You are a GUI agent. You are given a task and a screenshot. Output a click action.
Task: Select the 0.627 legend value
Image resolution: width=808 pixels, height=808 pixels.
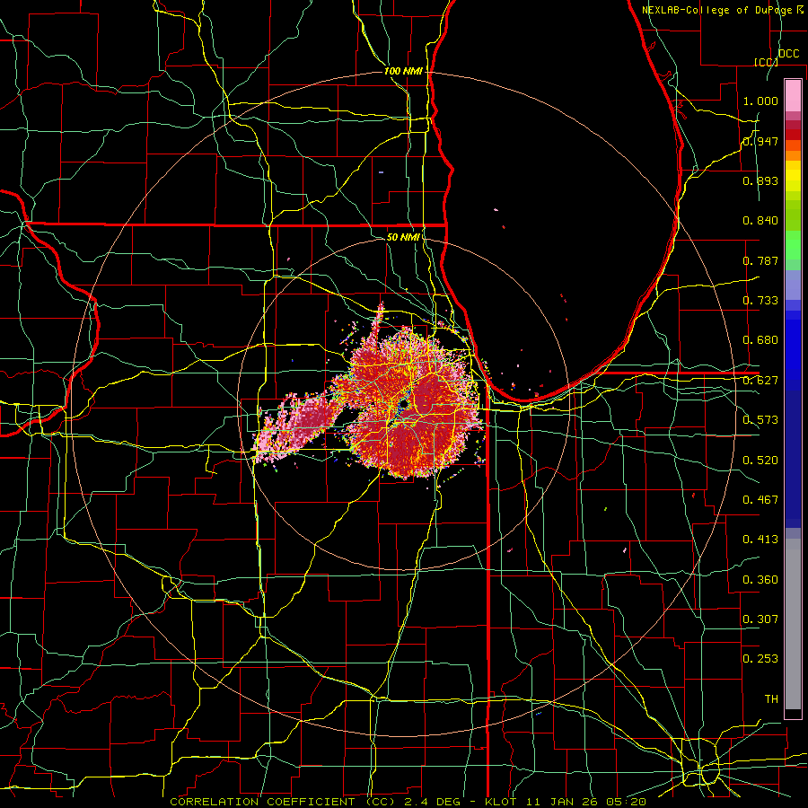[x=760, y=381]
